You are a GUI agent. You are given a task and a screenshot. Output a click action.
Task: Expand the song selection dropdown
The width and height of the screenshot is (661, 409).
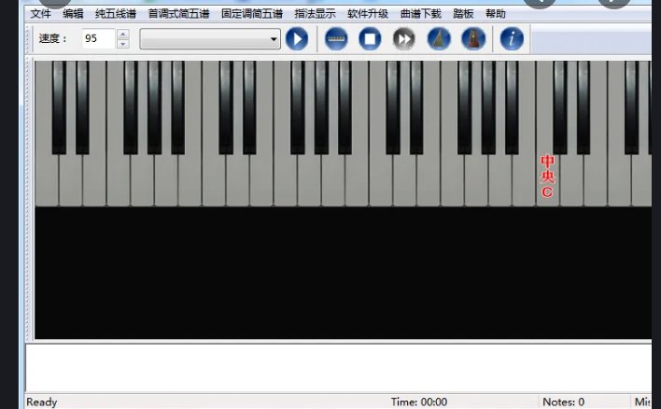(x=274, y=39)
